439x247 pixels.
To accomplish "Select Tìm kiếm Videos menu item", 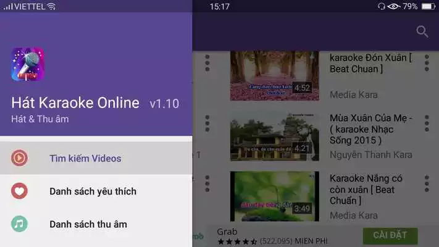I will click(x=96, y=158).
